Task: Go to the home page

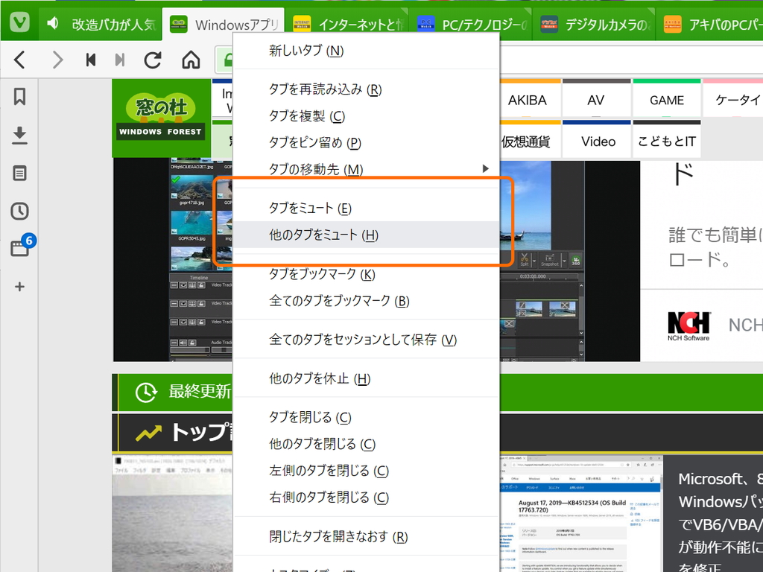Action: coord(190,60)
